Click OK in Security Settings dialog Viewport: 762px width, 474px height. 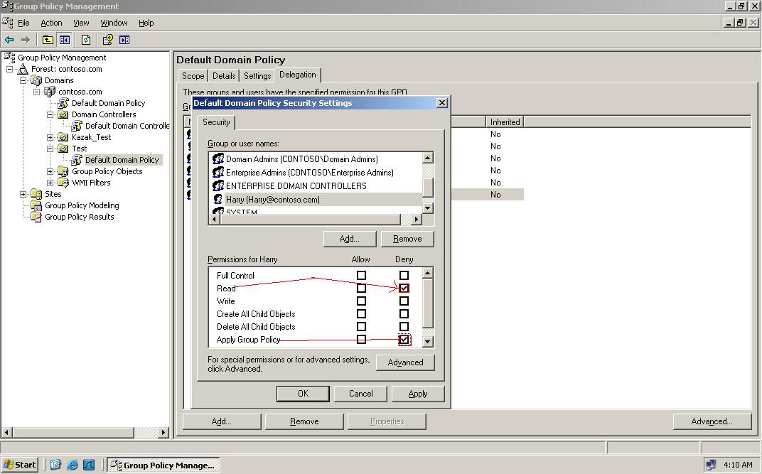[x=304, y=394]
